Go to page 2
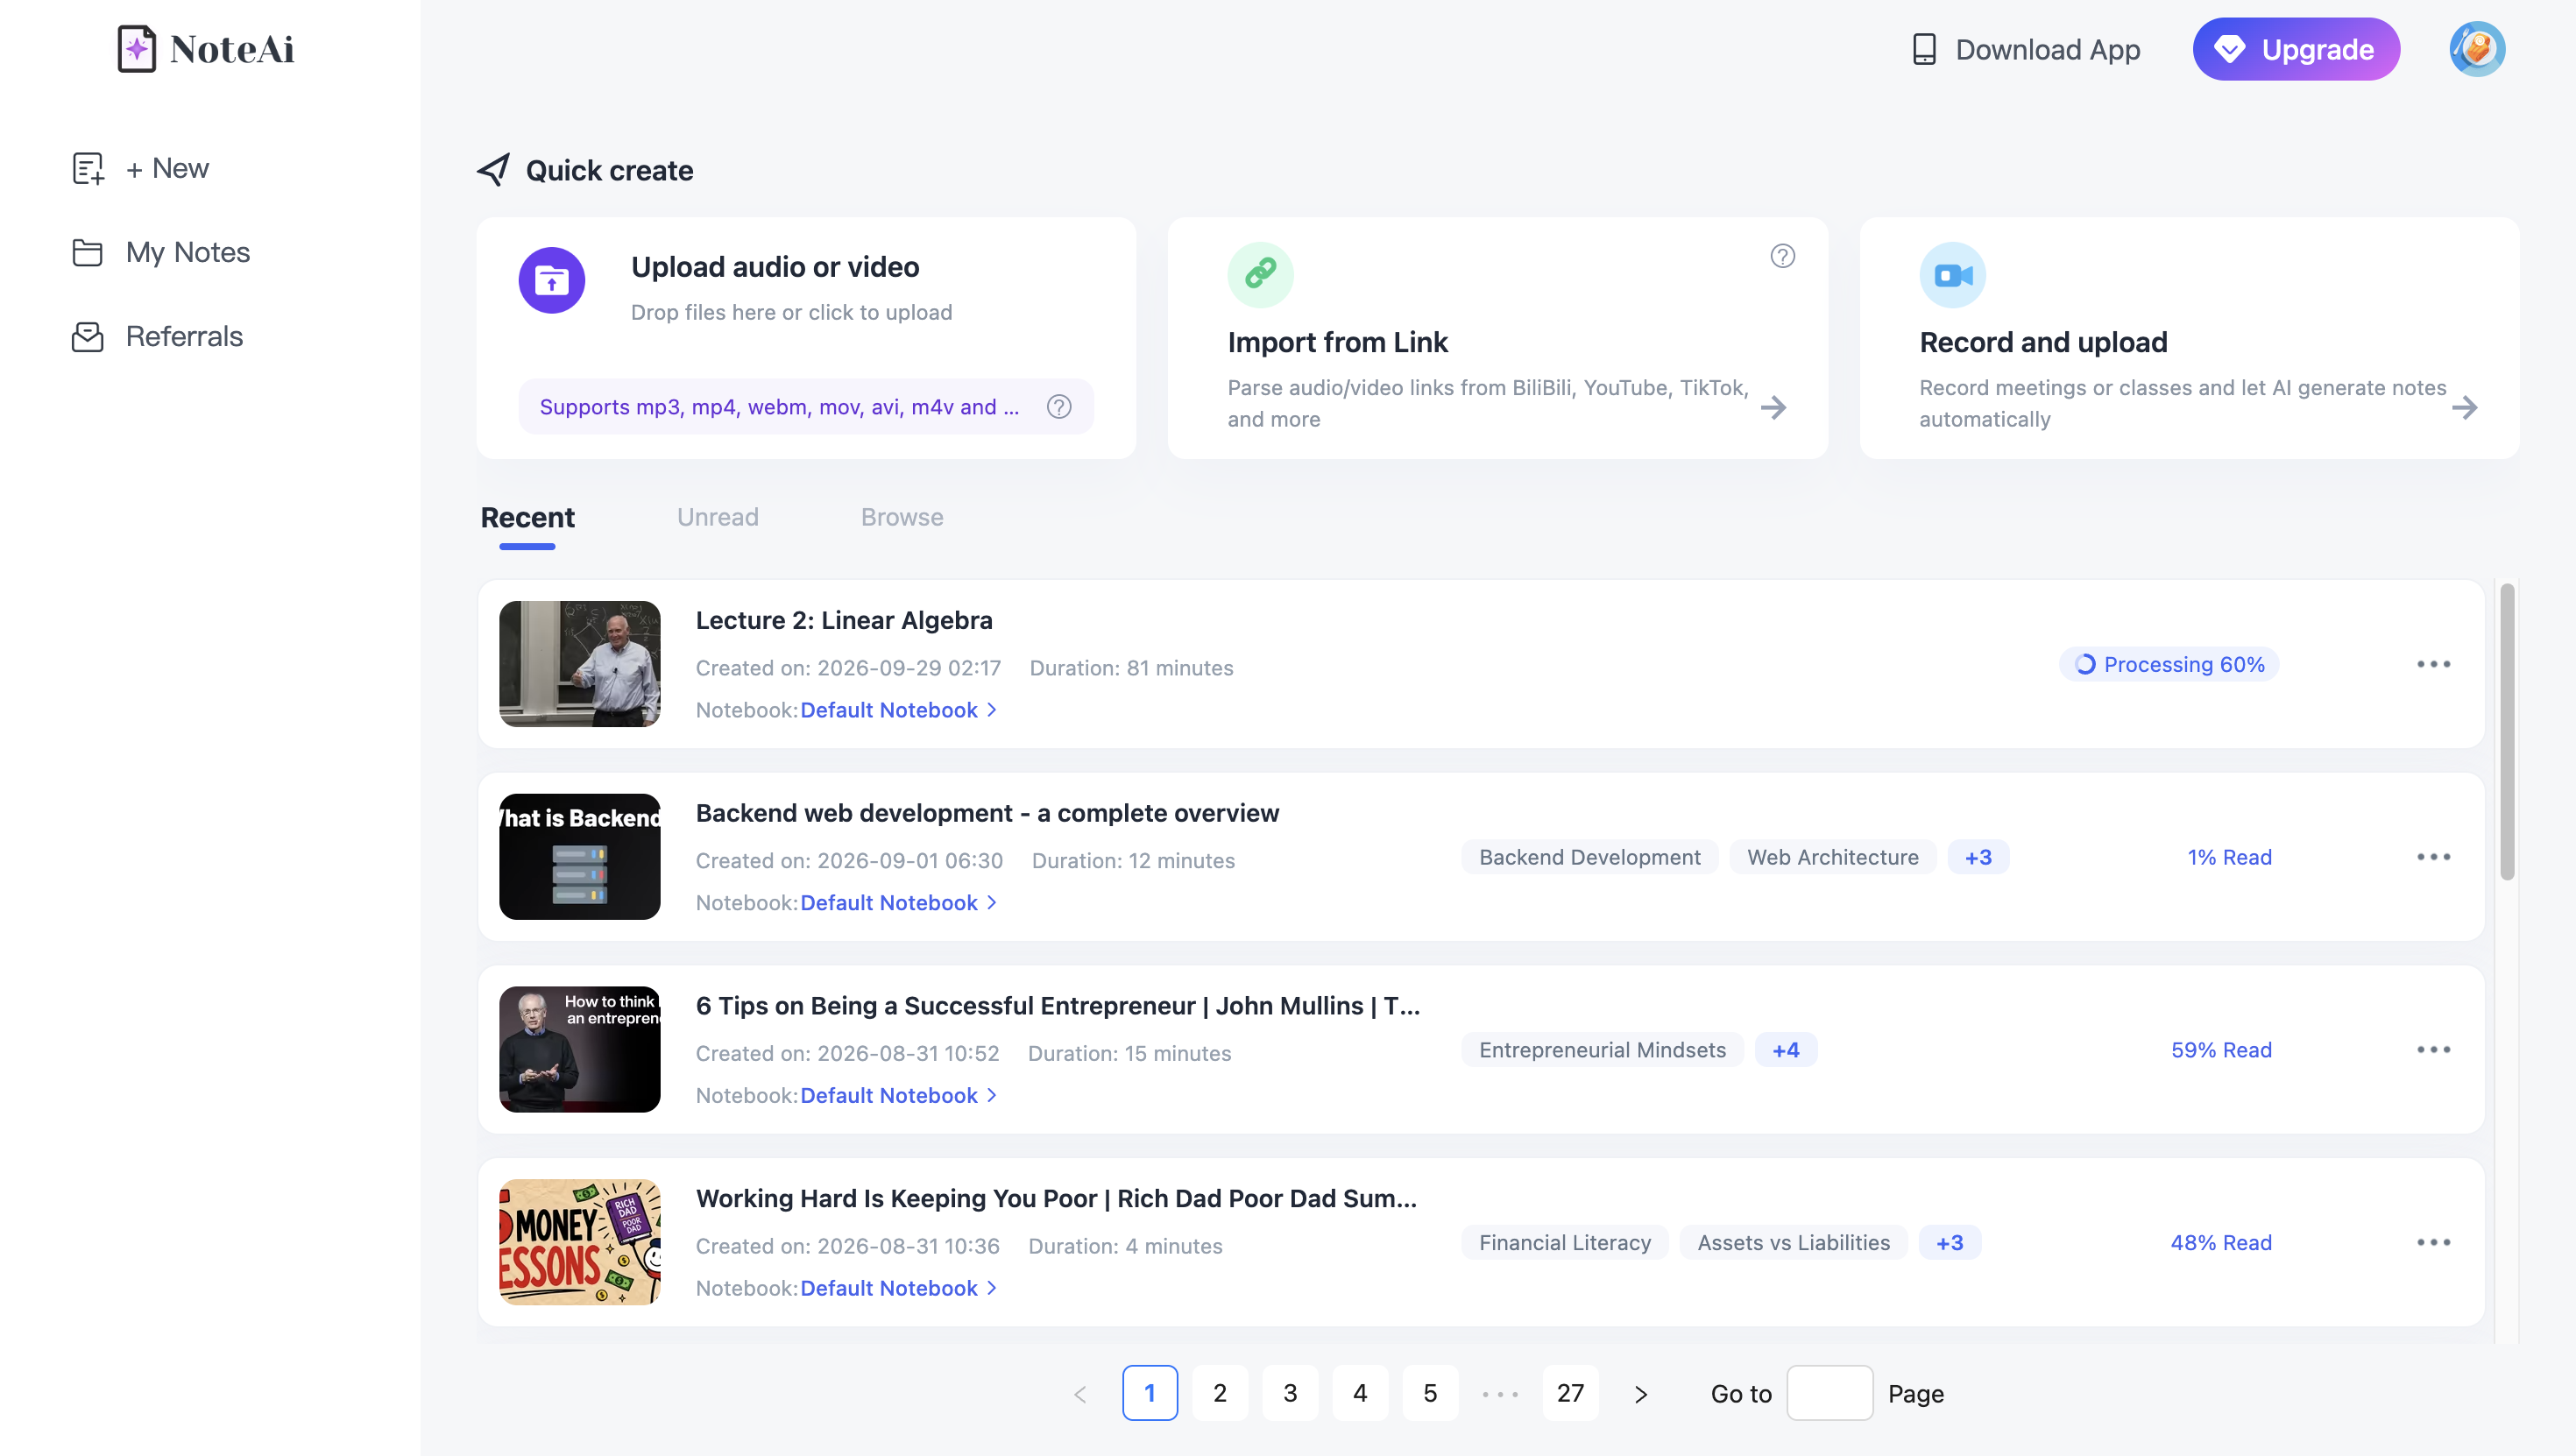The height and width of the screenshot is (1456, 2576). (1220, 1394)
